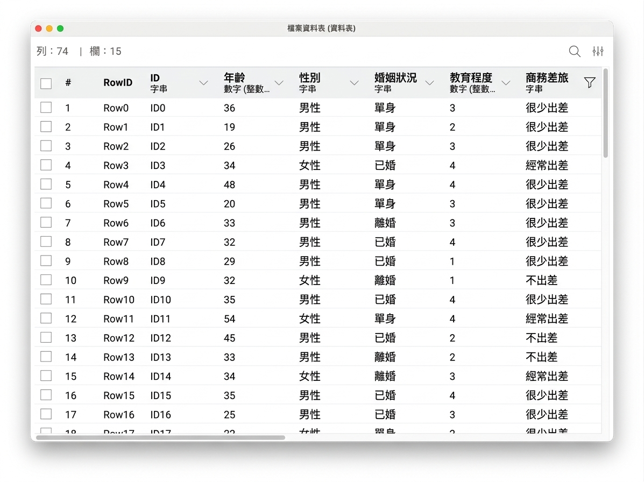Select the ID0 cell

click(158, 108)
